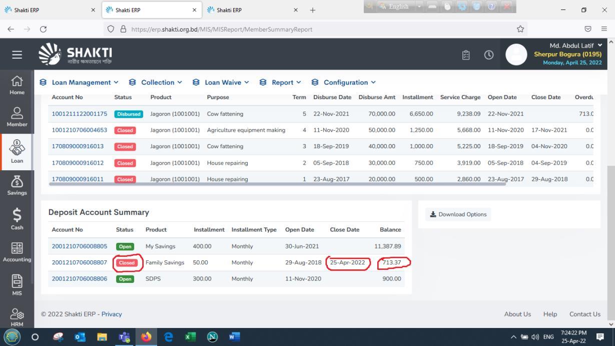
Task: Open Word from the taskbar
Action: [x=234, y=337]
